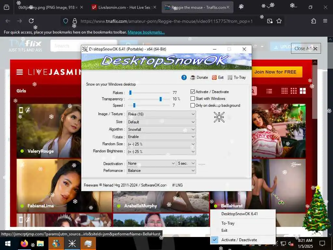Switch to the 0b0tjinymy.png browser tab
The width and height of the screenshot is (333, 250).
[x=48, y=7]
